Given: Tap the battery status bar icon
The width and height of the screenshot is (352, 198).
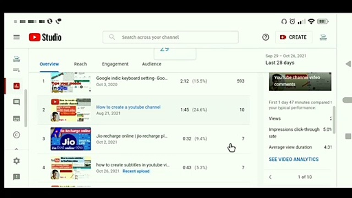Looking at the screenshot, I should click(323, 21).
